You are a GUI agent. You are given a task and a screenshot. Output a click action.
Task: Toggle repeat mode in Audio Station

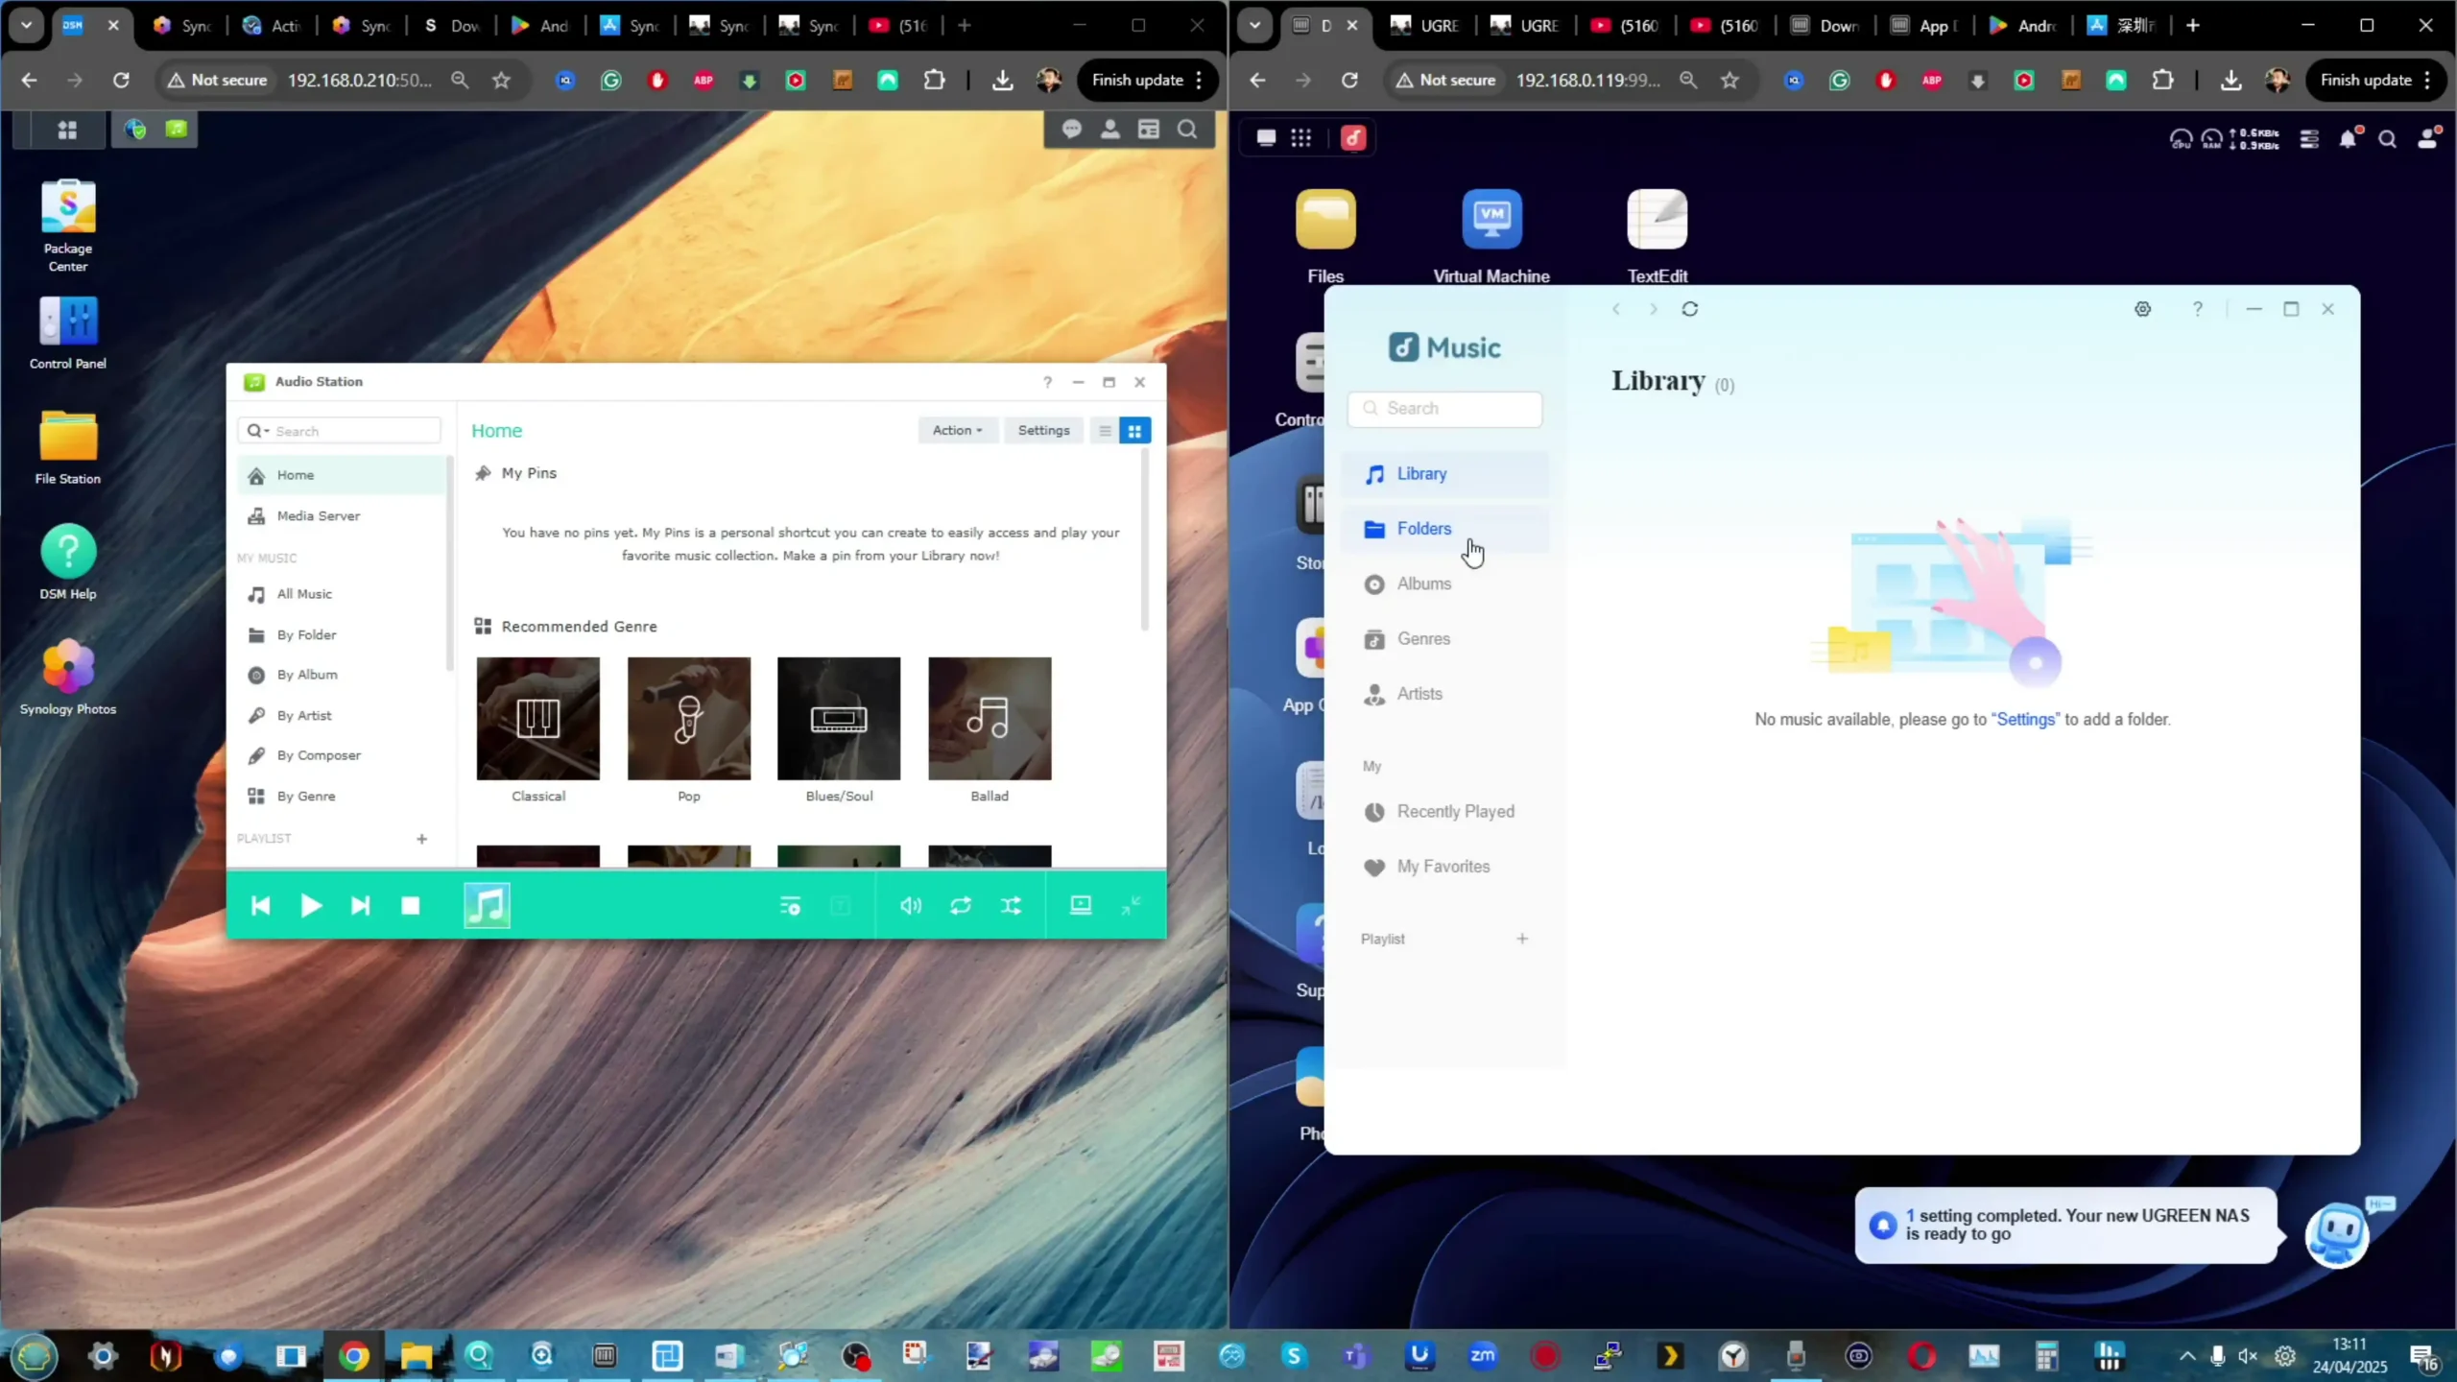coord(961,906)
